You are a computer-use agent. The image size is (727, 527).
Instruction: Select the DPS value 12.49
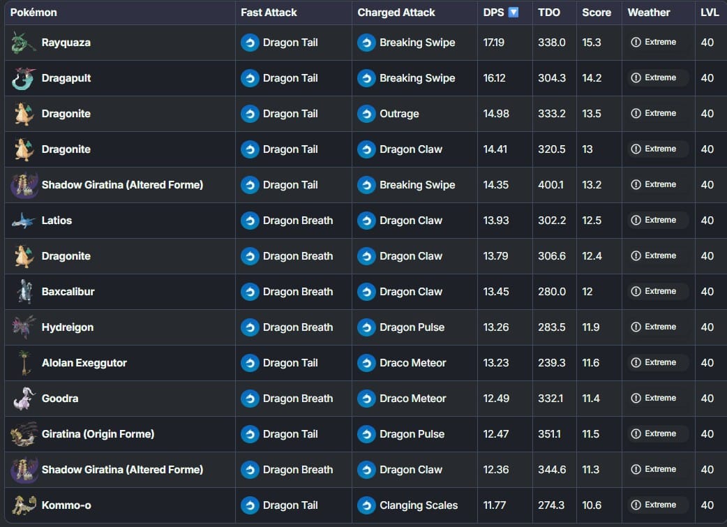click(496, 399)
